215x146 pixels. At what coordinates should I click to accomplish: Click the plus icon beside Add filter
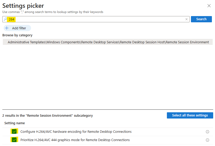tap(7, 28)
